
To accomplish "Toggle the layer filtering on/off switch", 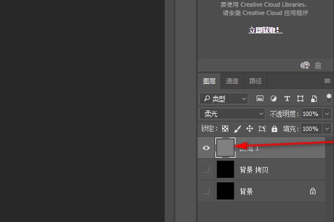I will 328,99.
